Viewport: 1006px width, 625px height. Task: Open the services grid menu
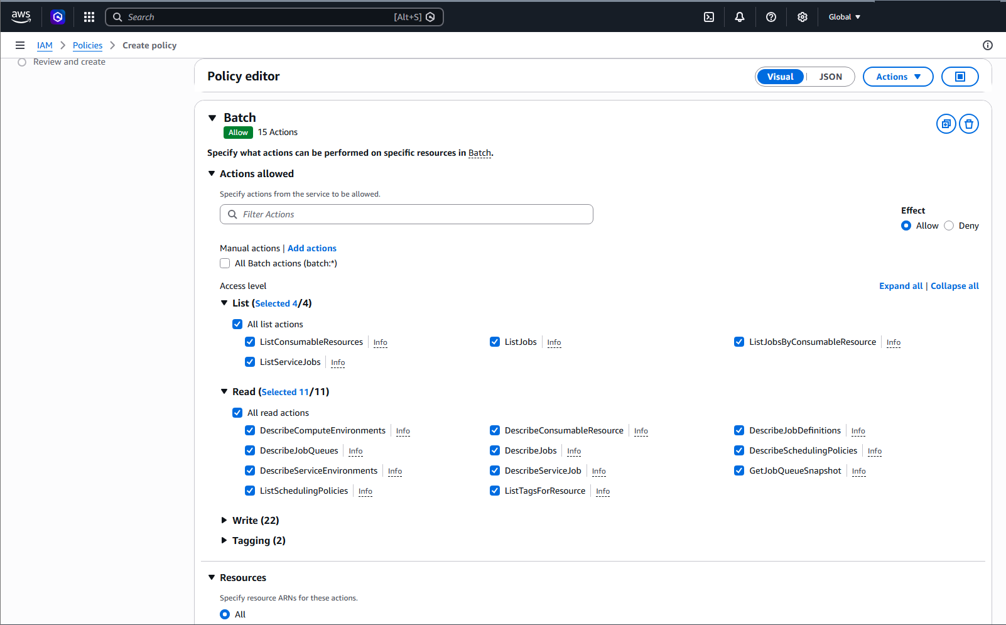pos(89,17)
